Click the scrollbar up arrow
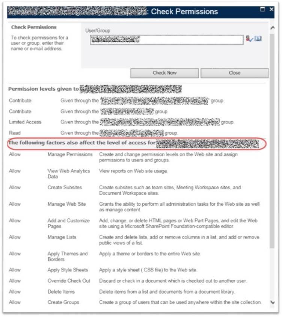 click(272, 28)
